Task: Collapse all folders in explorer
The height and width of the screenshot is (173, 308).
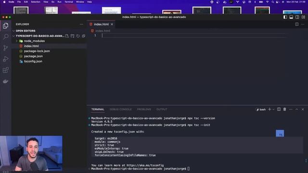Action: 83,36
